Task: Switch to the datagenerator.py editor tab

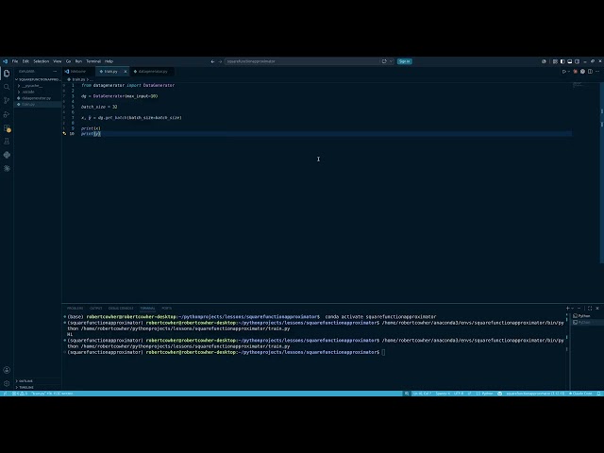Action: 153,72
